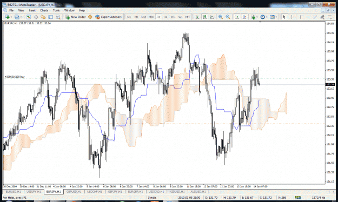338x202 pixels.
Task: Toggle the Data Window crosshair-target icon
Action: point(36,17)
